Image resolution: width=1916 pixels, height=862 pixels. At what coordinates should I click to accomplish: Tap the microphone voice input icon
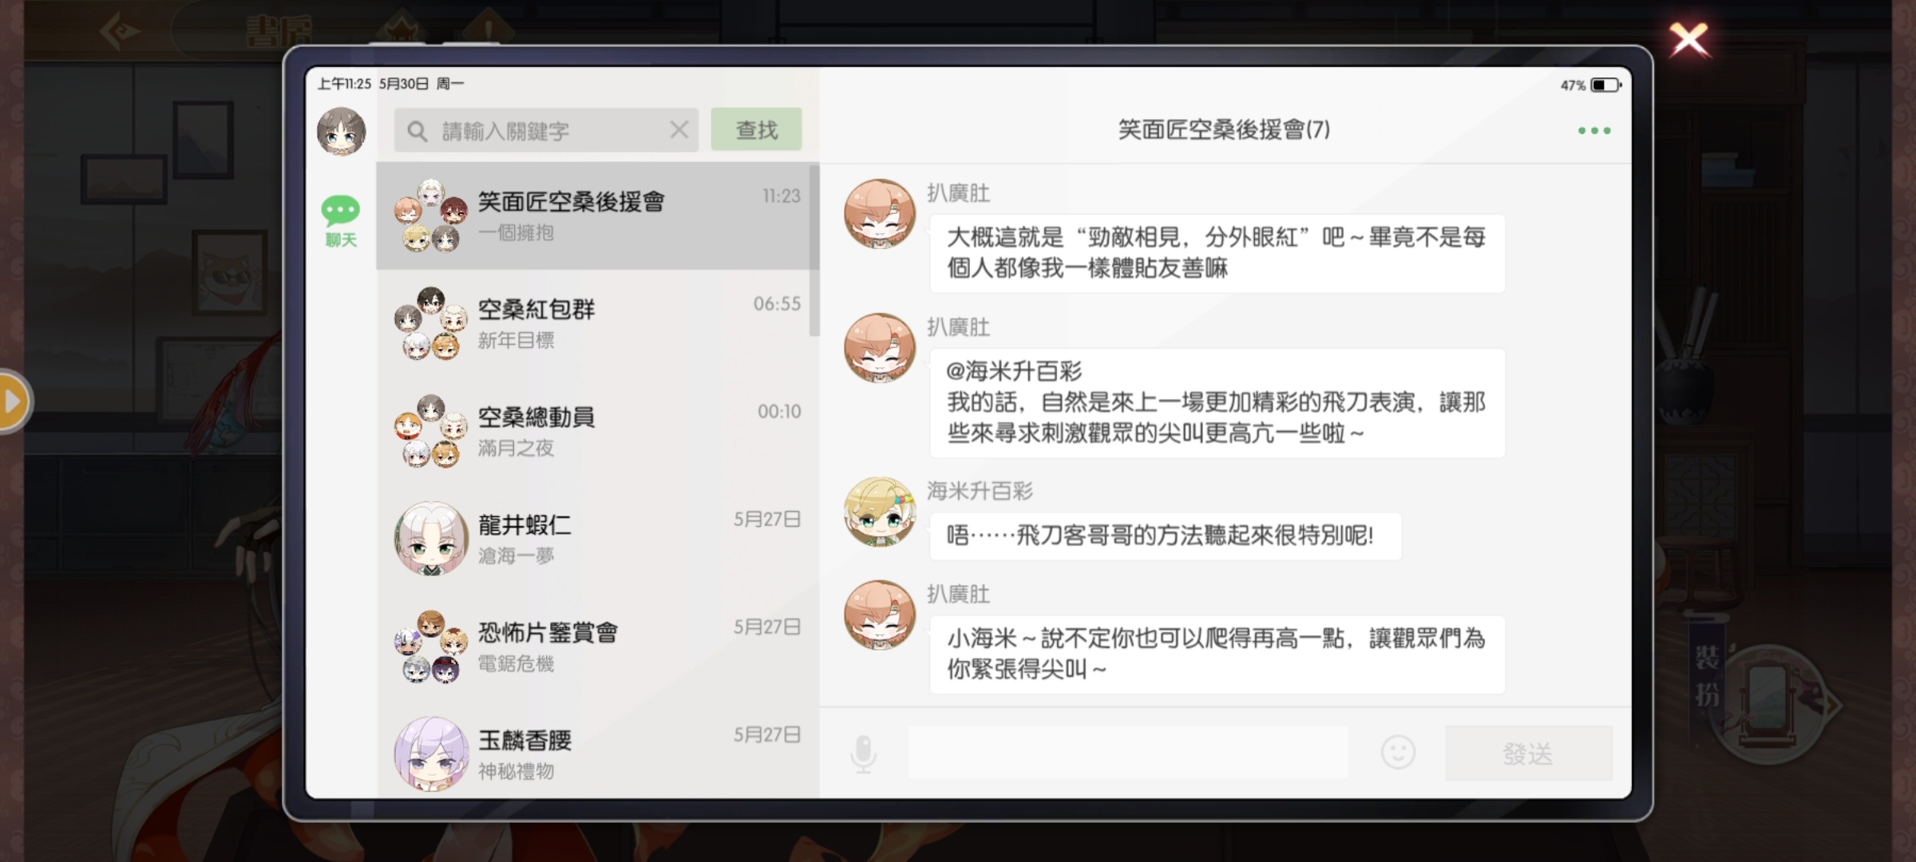pyautogui.click(x=863, y=754)
